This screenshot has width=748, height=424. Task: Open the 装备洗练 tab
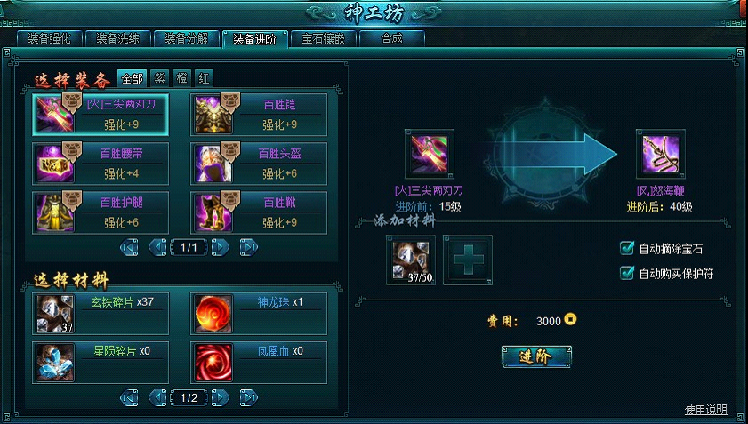117,38
